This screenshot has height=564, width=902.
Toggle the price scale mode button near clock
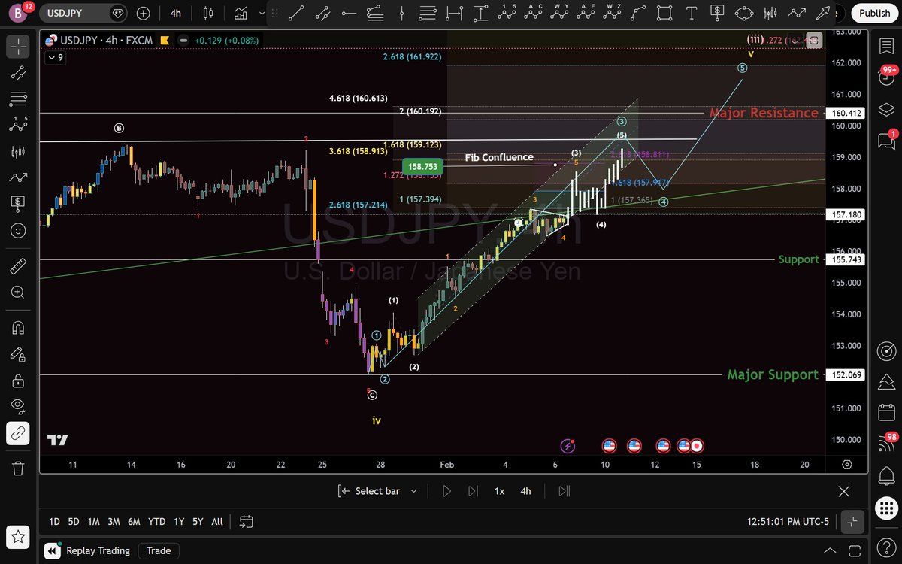tap(852, 520)
